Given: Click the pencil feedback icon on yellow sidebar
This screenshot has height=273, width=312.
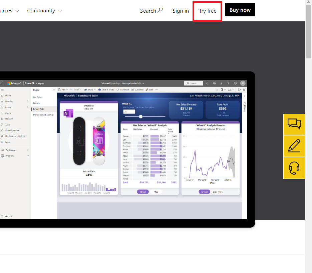Looking at the screenshot, I should pos(294,146).
